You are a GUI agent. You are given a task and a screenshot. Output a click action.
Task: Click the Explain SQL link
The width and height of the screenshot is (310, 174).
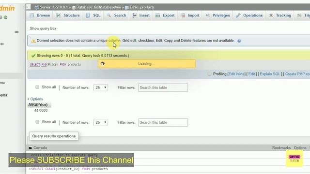(270, 74)
